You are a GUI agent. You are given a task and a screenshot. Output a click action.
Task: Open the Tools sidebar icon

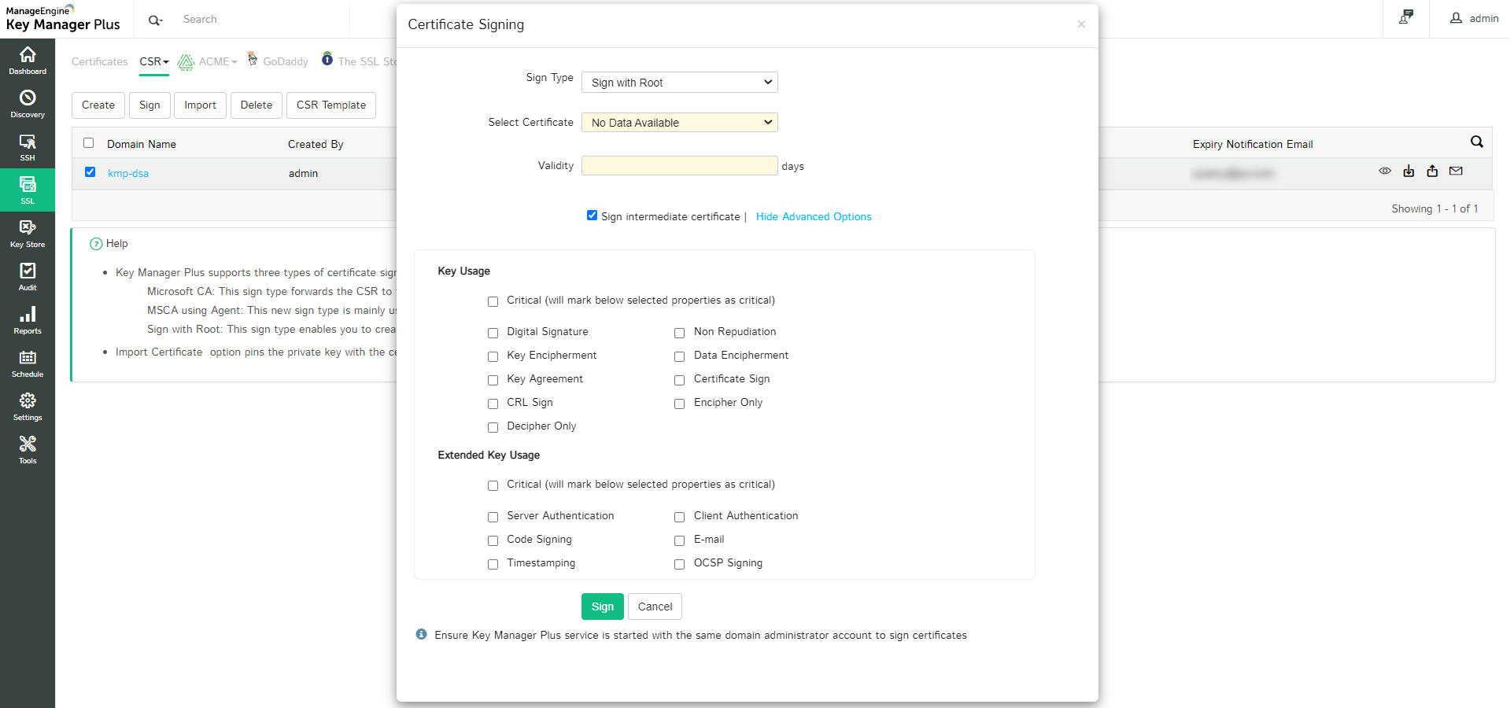point(28,449)
